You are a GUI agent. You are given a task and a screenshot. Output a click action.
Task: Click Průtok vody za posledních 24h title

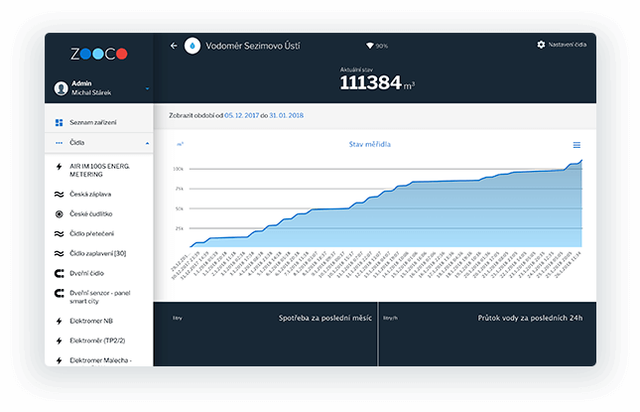click(530, 318)
